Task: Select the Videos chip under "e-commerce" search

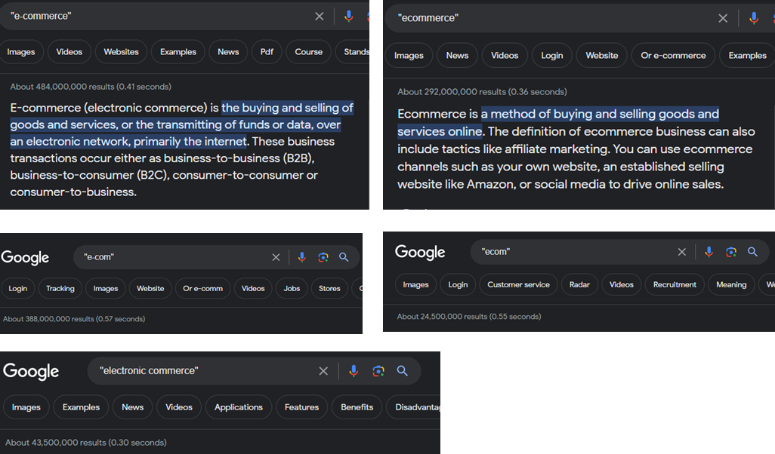Action: (69, 52)
